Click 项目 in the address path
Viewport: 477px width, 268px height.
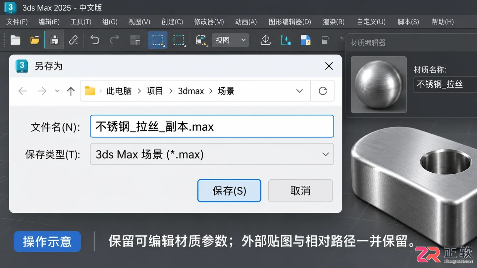[x=155, y=91]
